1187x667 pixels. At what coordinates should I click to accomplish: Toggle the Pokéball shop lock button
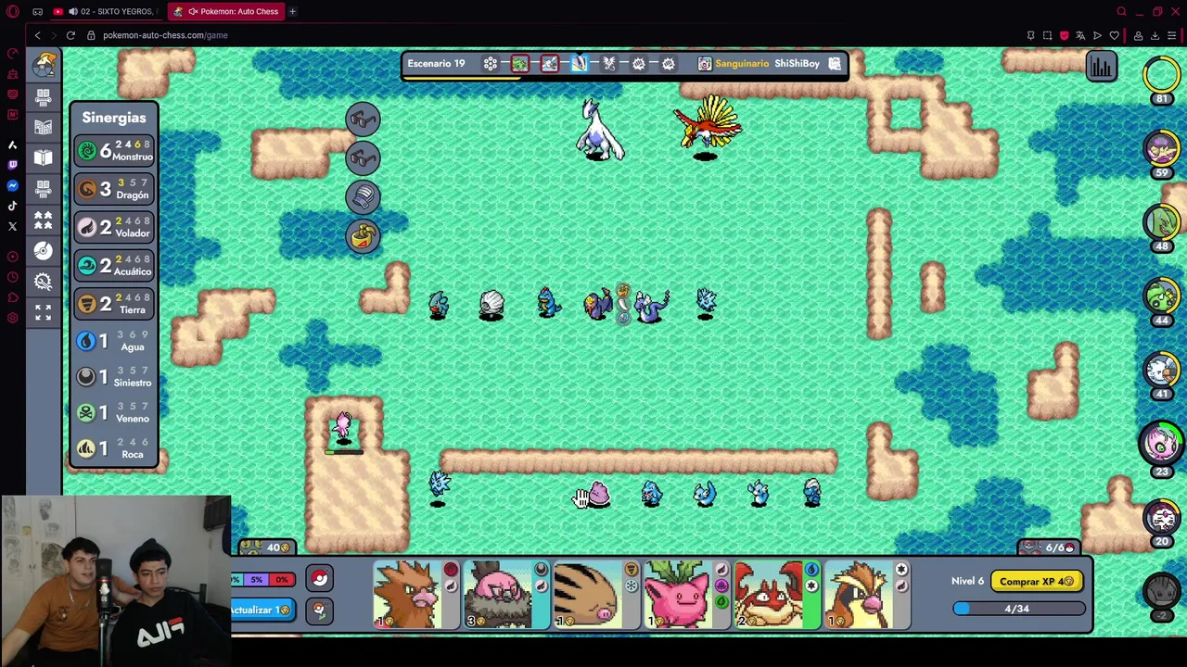pos(319,579)
